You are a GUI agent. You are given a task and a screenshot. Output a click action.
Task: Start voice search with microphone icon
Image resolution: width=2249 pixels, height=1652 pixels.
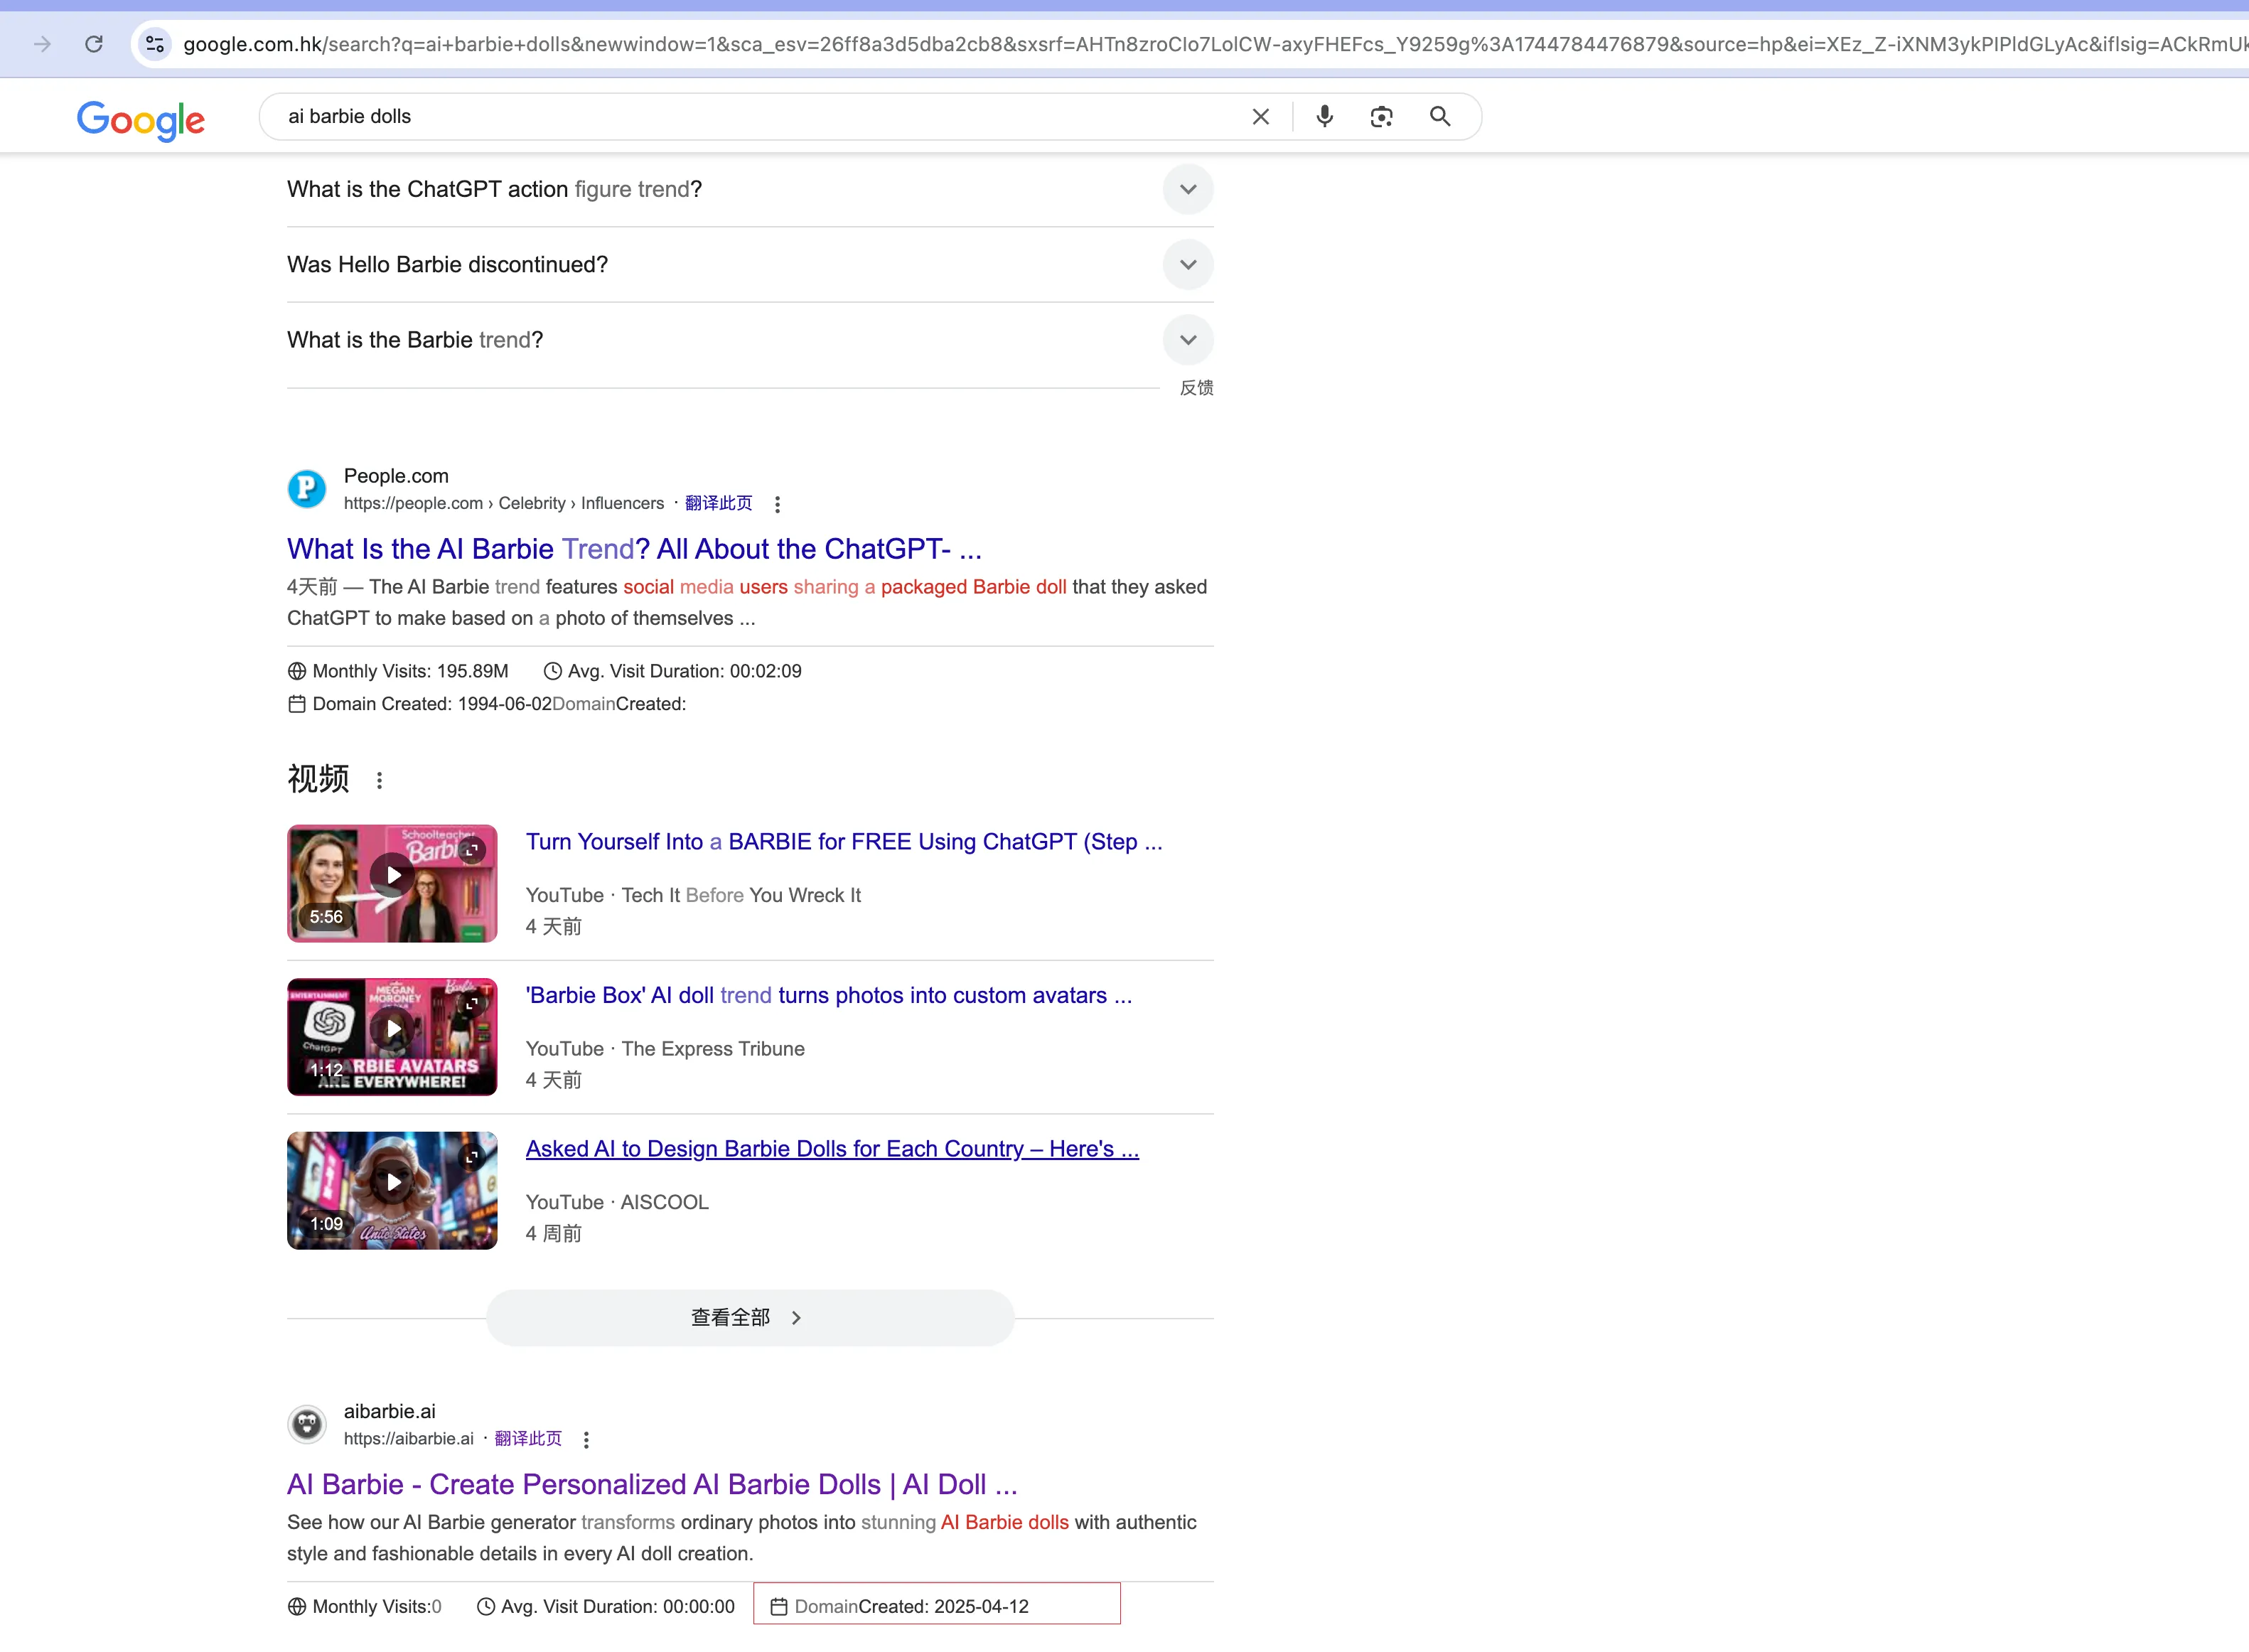coord(1324,117)
